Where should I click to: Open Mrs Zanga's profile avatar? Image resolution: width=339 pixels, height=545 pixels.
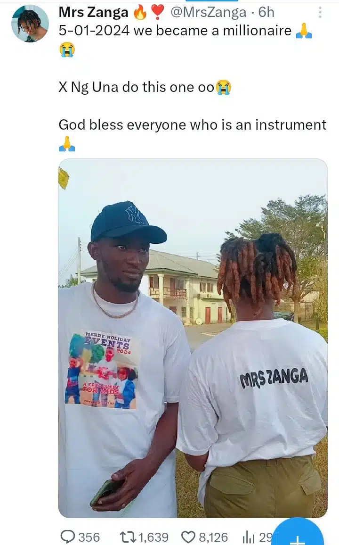(30, 24)
